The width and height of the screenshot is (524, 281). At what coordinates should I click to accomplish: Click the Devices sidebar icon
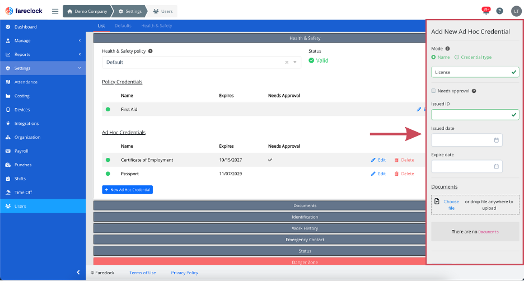[8, 110]
